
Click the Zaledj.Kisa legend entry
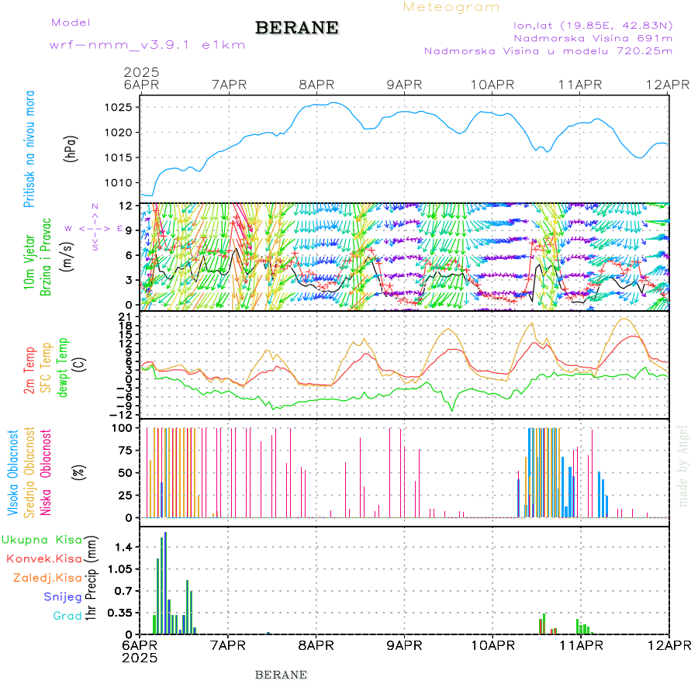47,578
